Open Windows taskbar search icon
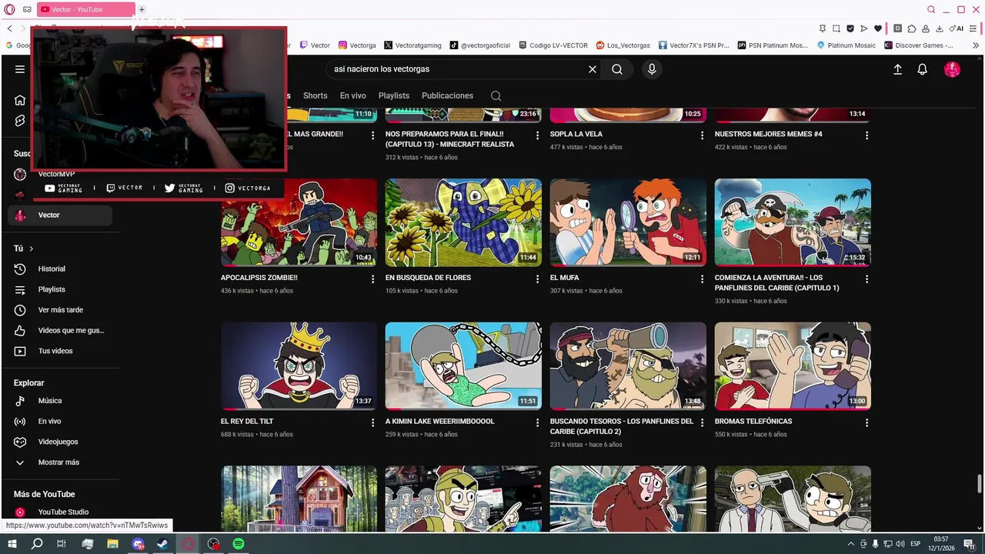The image size is (985, 554). (37, 544)
